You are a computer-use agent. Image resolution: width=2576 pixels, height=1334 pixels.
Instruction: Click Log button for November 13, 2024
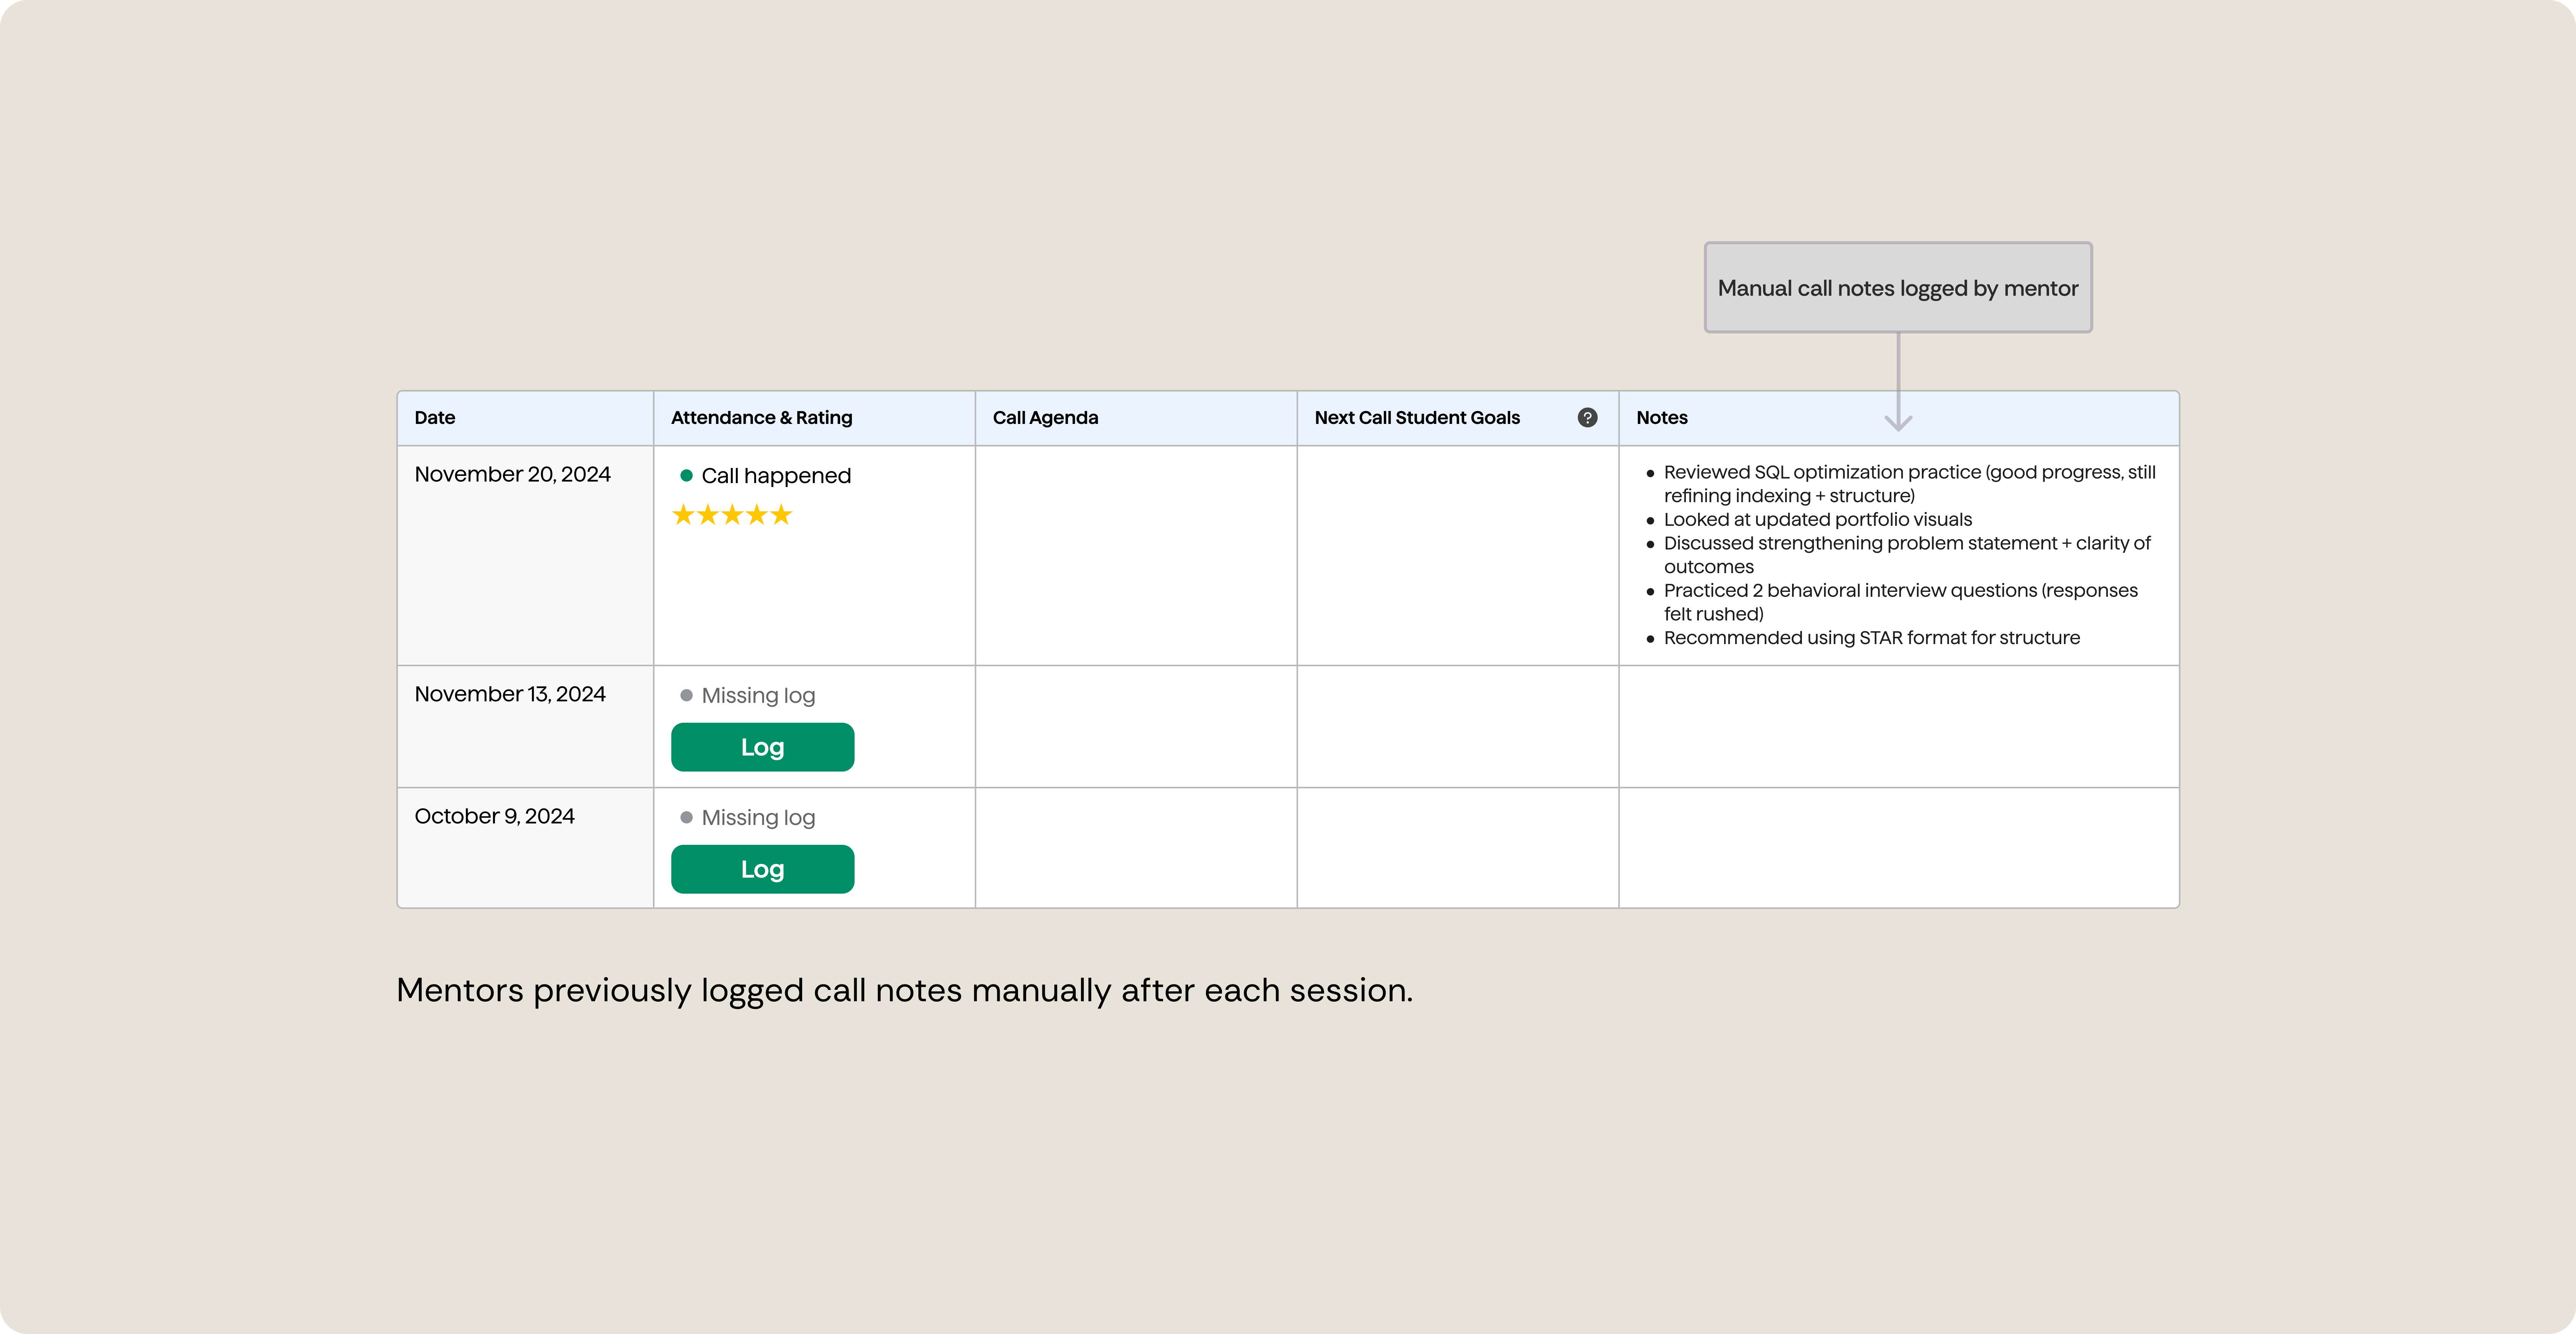tap(762, 748)
